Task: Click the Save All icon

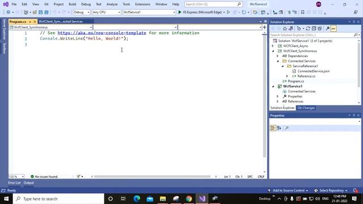Action: tap(47, 12)
